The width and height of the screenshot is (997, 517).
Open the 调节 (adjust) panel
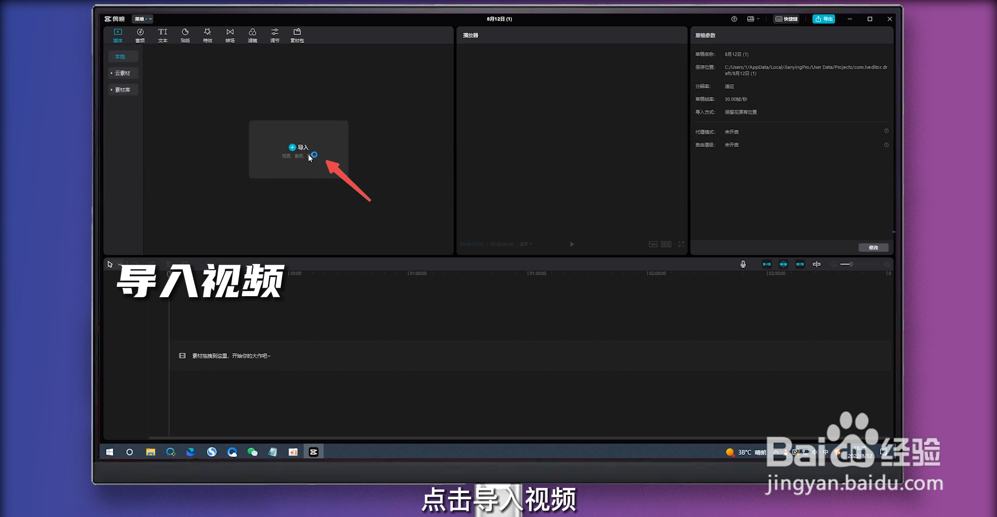275,35
